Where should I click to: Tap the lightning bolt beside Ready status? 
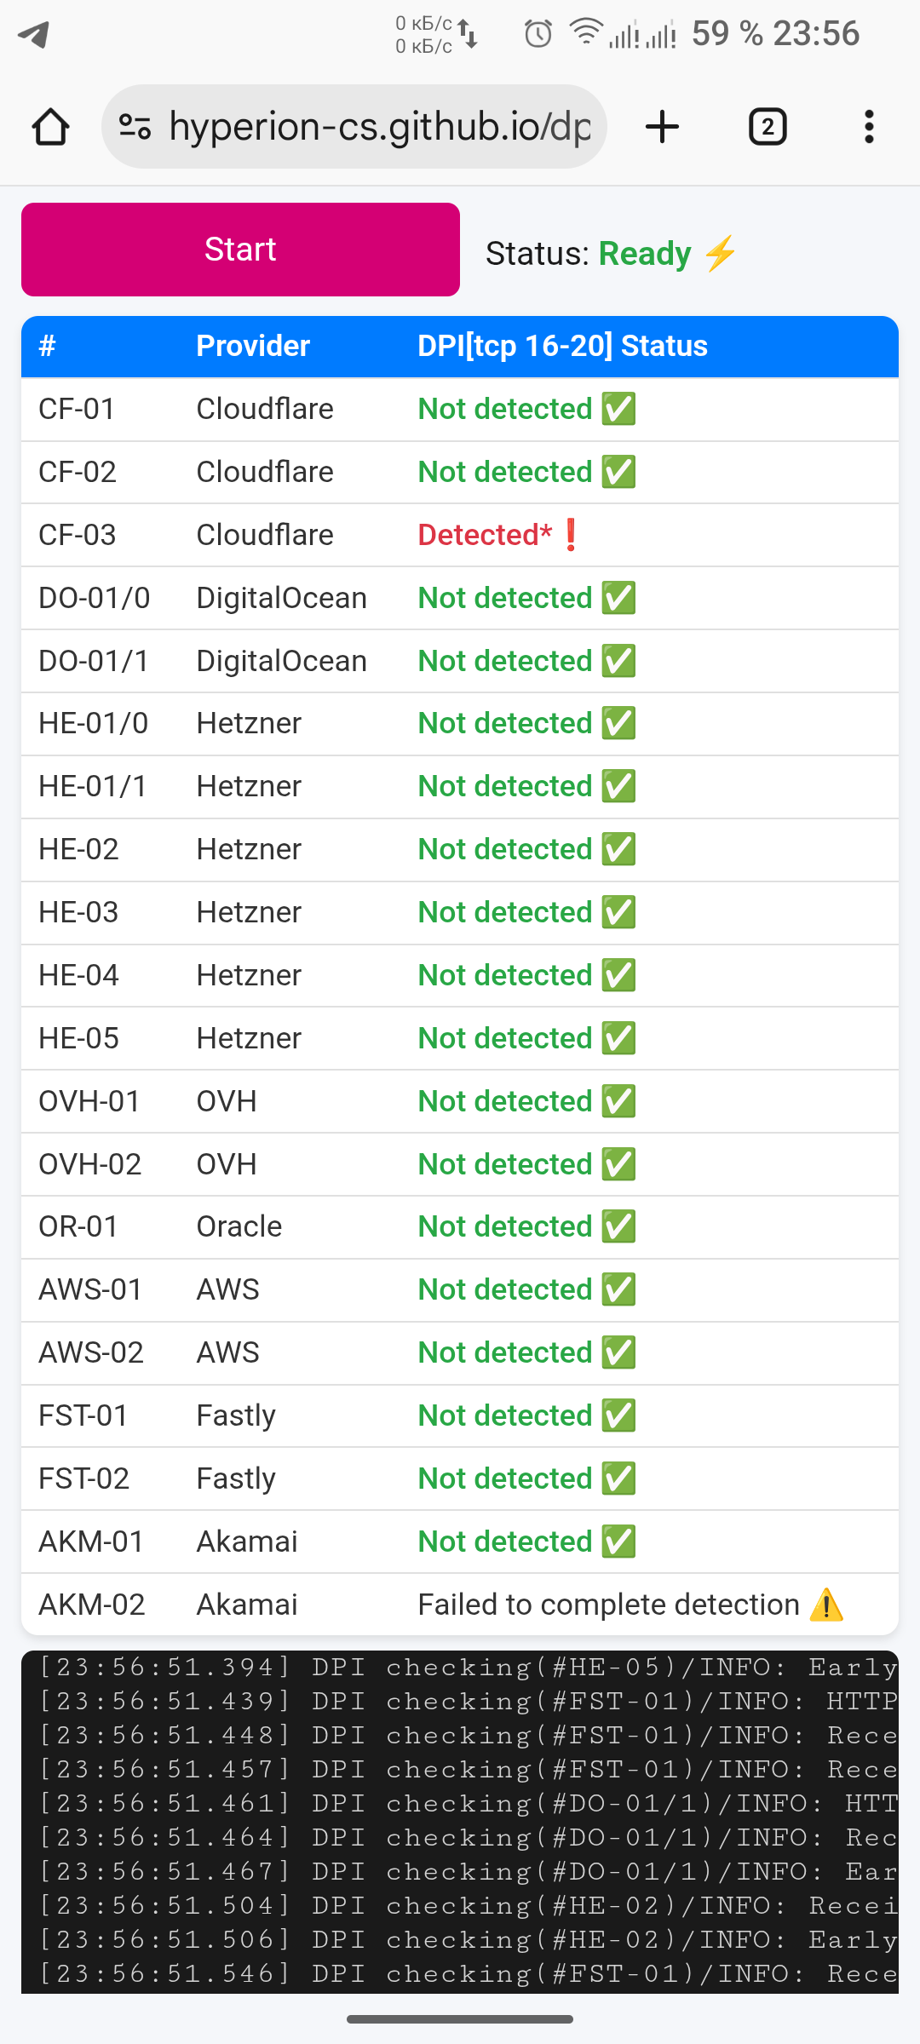721,254
